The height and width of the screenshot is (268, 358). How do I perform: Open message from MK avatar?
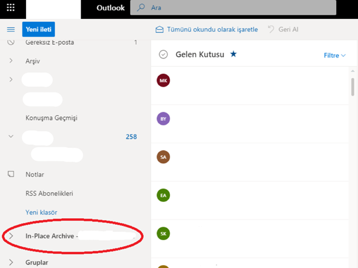163,80
